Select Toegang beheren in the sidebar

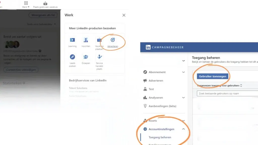point(160,137)
